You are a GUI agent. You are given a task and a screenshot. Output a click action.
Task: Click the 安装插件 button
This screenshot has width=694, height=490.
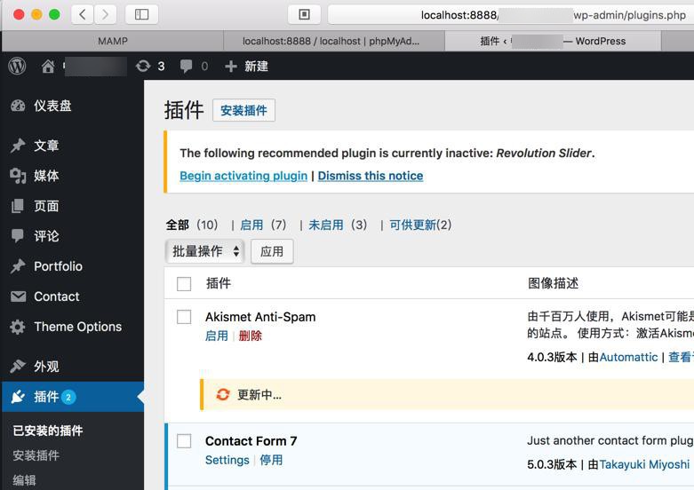point(243,110)
